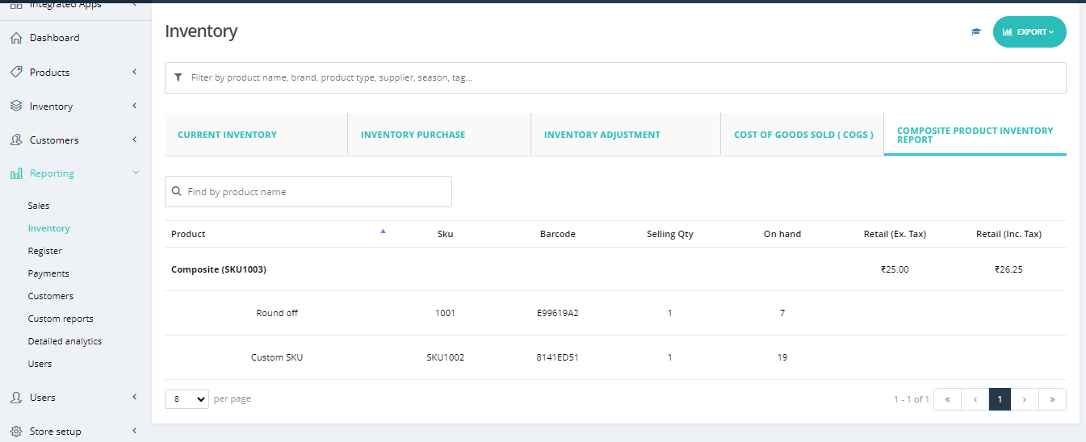Go to previous page arrow

click(x=975, y=399)
